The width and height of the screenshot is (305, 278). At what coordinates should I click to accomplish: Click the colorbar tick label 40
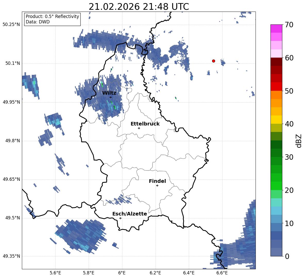tap(289, 124)
